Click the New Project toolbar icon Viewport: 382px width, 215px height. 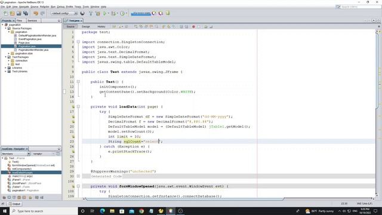tap(12, 13)
